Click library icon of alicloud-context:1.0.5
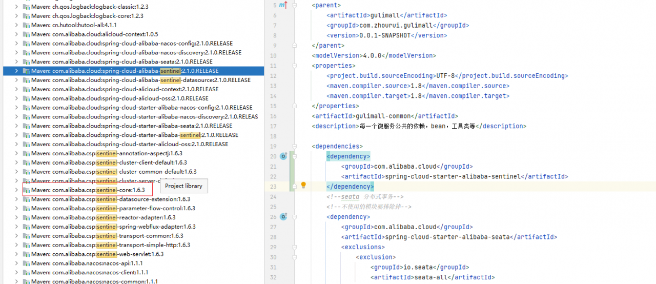This screenshot has height=284, width=656. 26,34
